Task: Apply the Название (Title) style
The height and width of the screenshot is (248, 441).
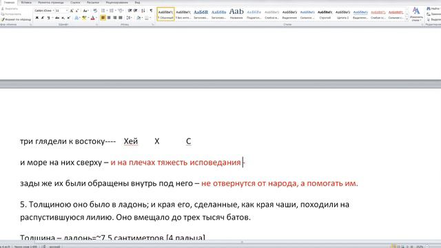Action: 236,14
